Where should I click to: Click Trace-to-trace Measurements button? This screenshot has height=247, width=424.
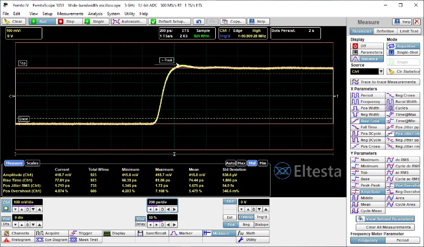(x=385, y=82)
